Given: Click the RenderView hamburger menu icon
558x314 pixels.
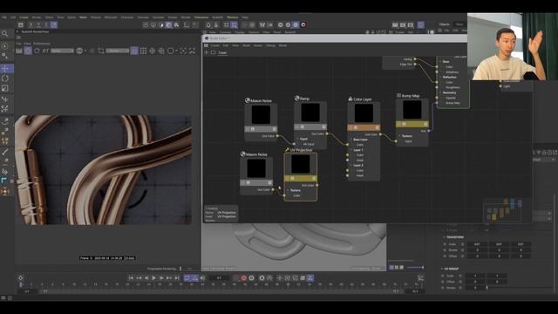Looking at the screenshot, I should (x=18, y=38).
